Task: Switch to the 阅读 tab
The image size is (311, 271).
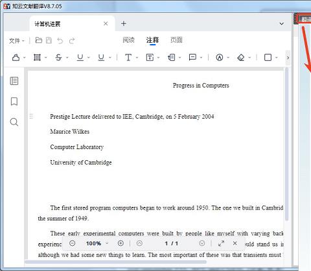Action: click(x=128, y=40)
